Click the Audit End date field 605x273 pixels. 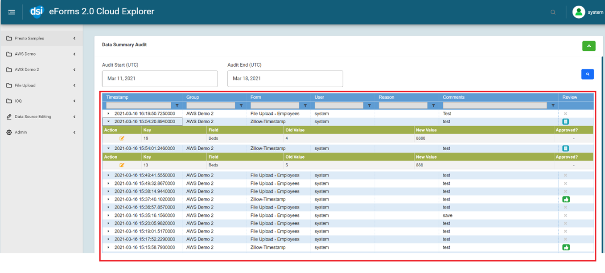pos(285,79)
